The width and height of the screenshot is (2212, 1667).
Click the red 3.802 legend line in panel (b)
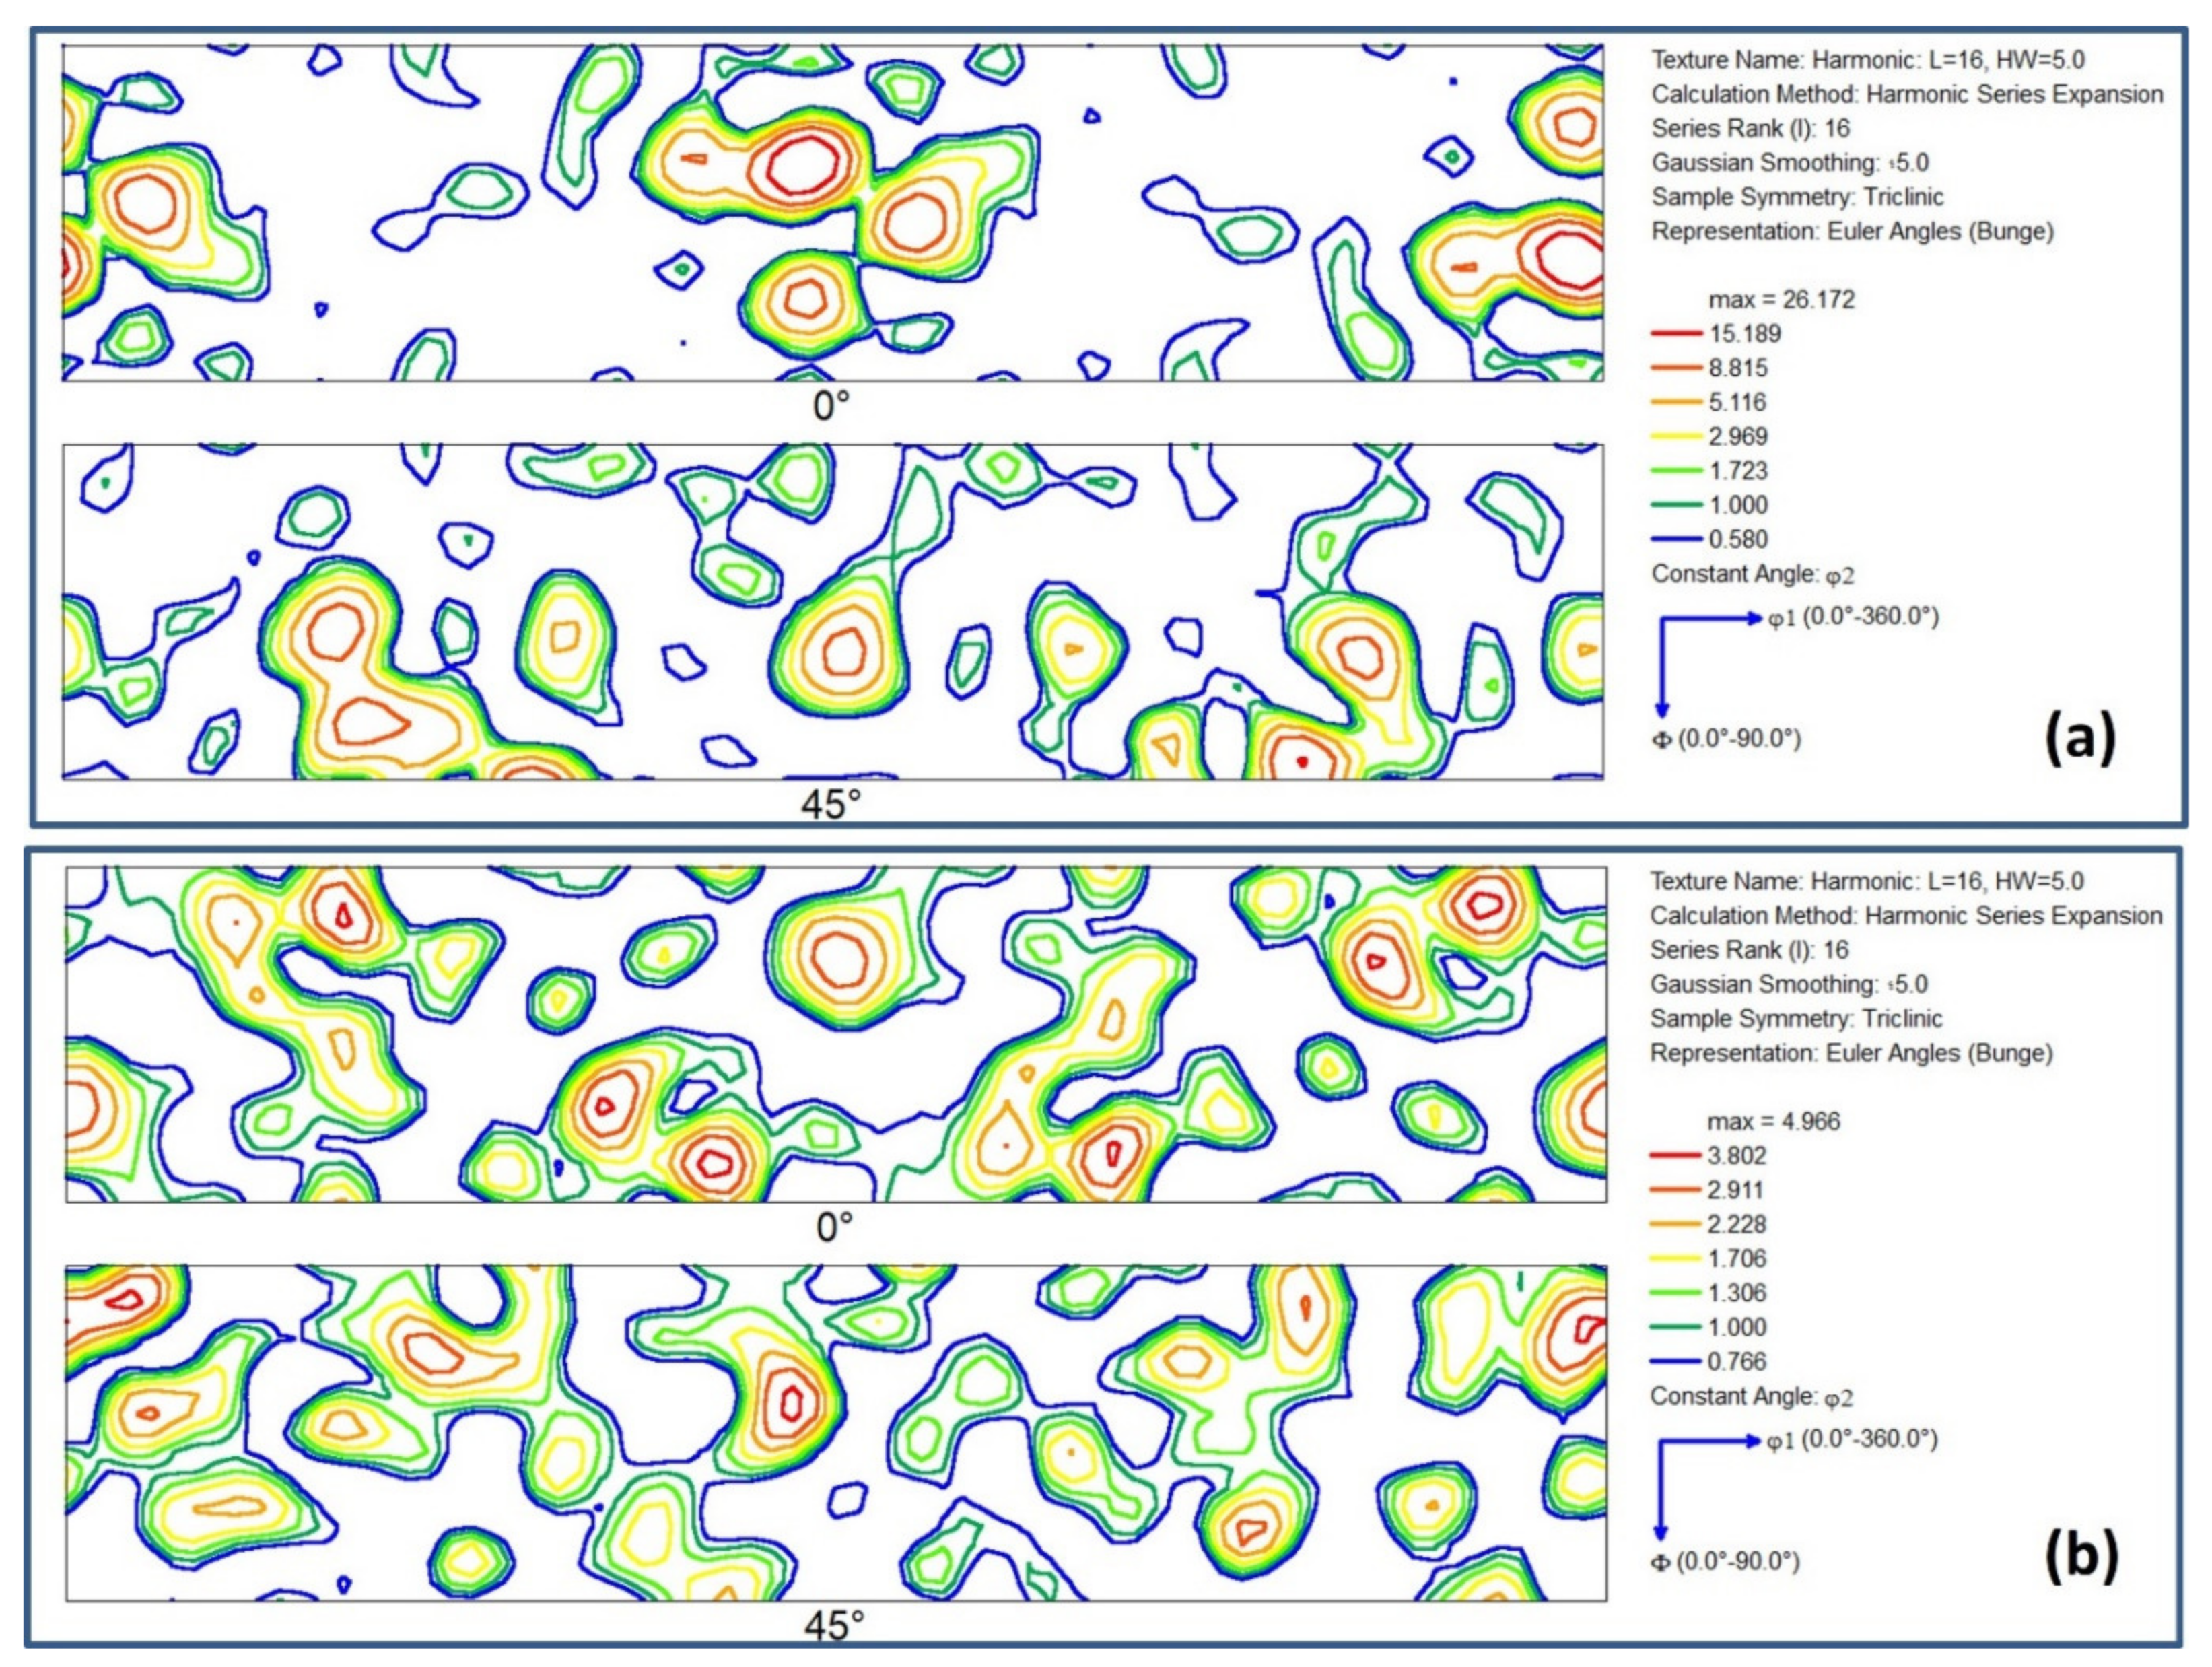click(1675, 1156)
